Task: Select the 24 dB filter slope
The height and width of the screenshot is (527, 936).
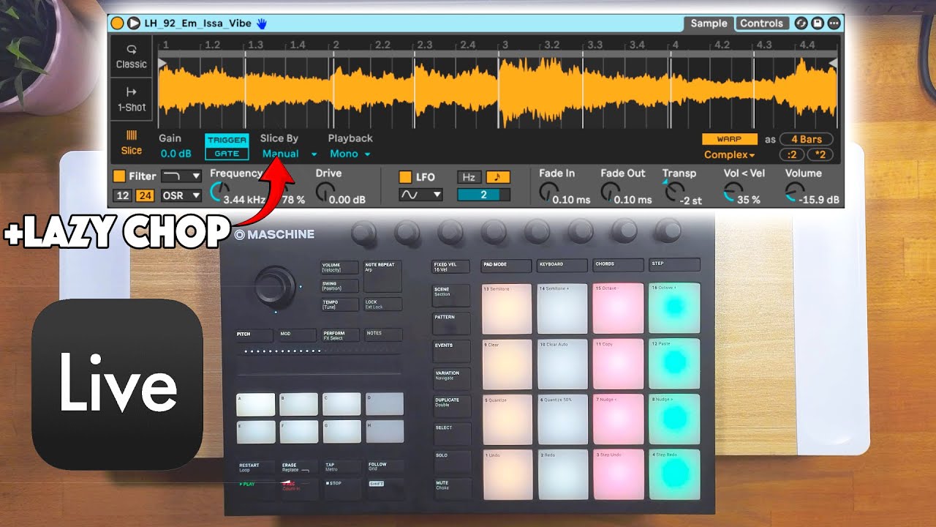Action: click(143, 195)
